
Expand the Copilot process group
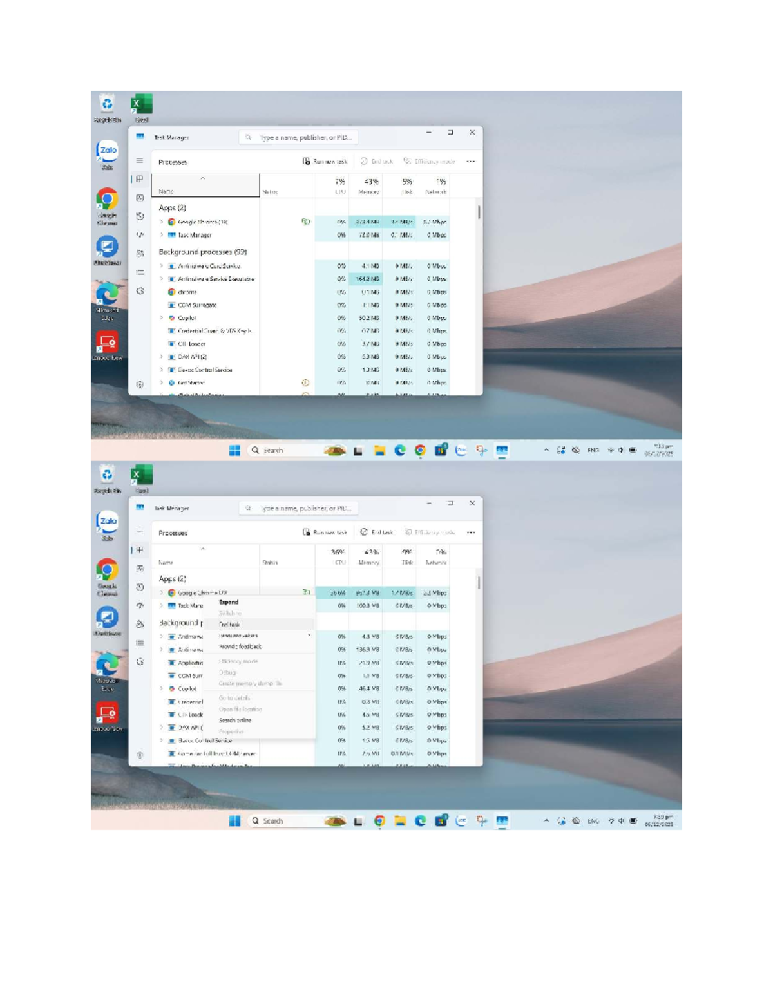point(161,318)
